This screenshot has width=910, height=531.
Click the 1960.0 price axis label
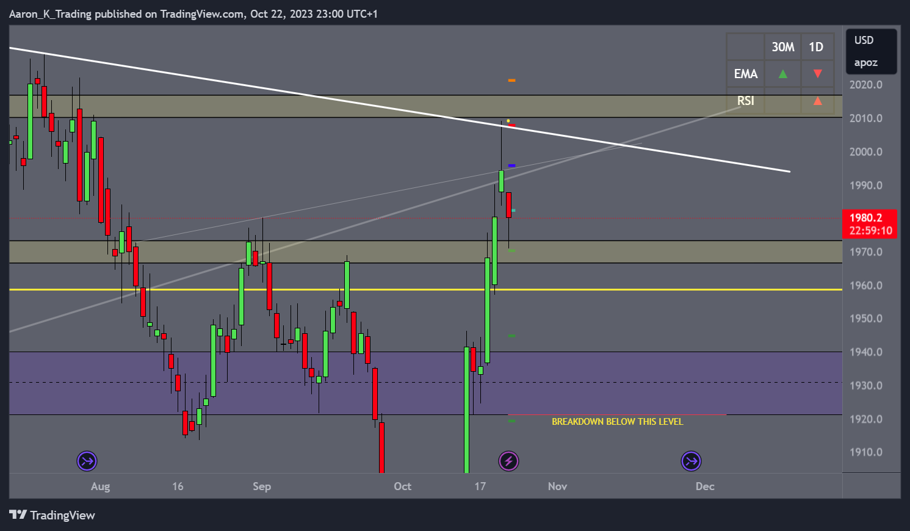tap(865, 286)
